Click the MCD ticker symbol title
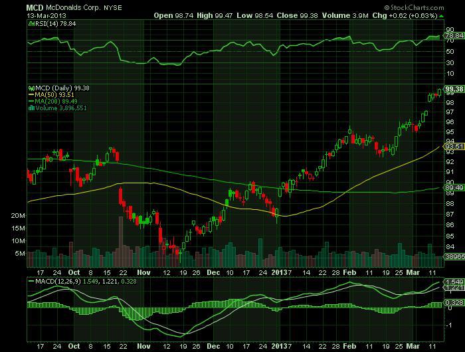The height and width of the screenshot is (352, 465). [x=35, y=8]
